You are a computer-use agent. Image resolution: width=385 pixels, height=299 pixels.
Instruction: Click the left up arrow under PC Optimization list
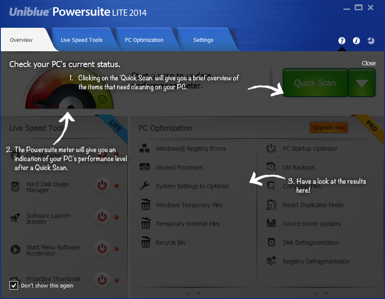[189, 293]
